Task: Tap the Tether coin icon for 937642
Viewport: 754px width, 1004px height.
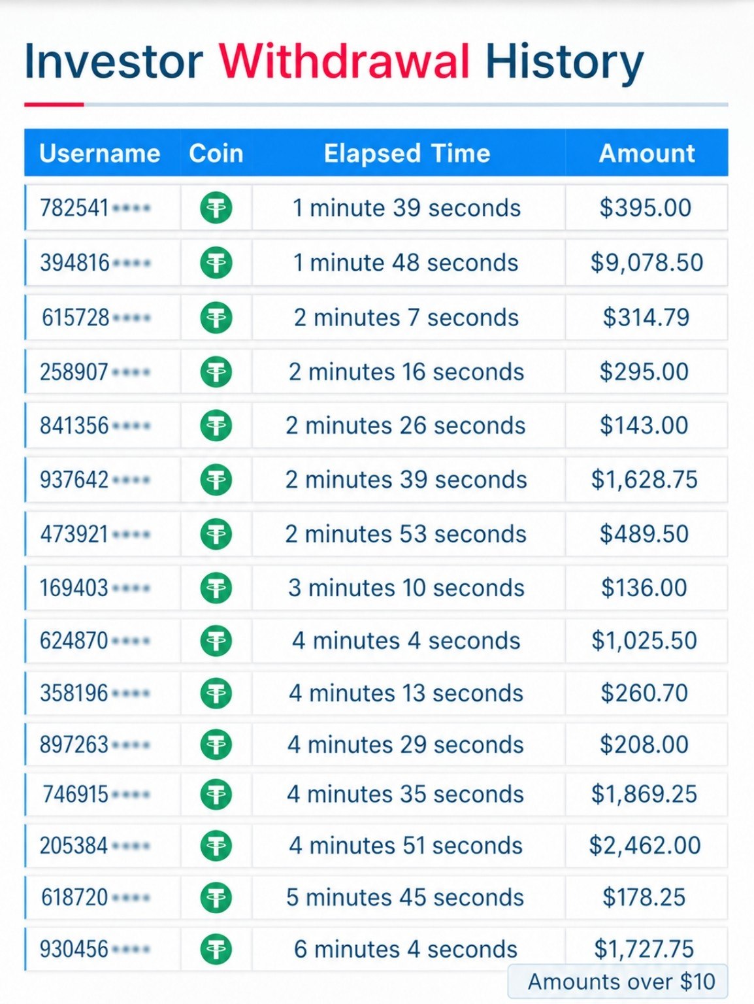Action: [x=216, y=480]
